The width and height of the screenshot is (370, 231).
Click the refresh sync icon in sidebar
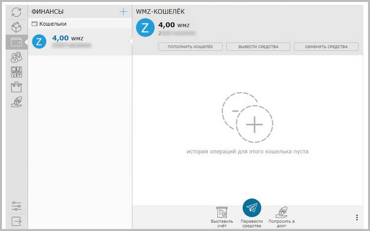click(x=16, y=12)
